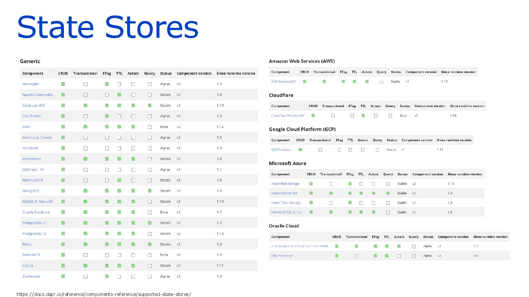The width and height of the screenshot is (529, 297).
Task: Click "Since runtime version" header in Generic table
Action: [x=236, y=73]
